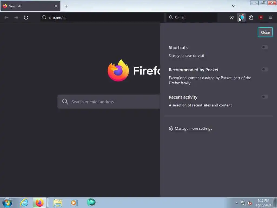Click the 'Sites you save or visit' description

pos(186,56)
